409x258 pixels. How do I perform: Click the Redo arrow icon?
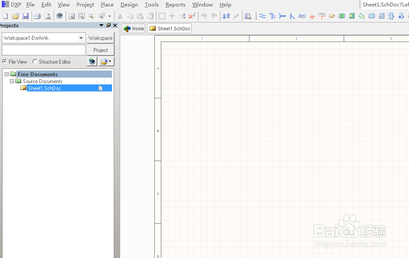(214, 16)
